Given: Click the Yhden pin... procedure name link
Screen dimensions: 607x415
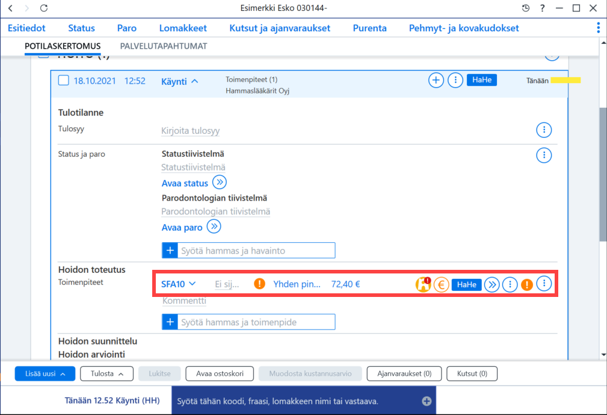Looking at the screenshot, I should [297, 284].
